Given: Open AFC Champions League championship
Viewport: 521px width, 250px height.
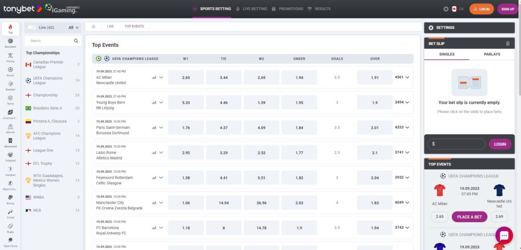Looking at the screenshot, I should (53, 136).
